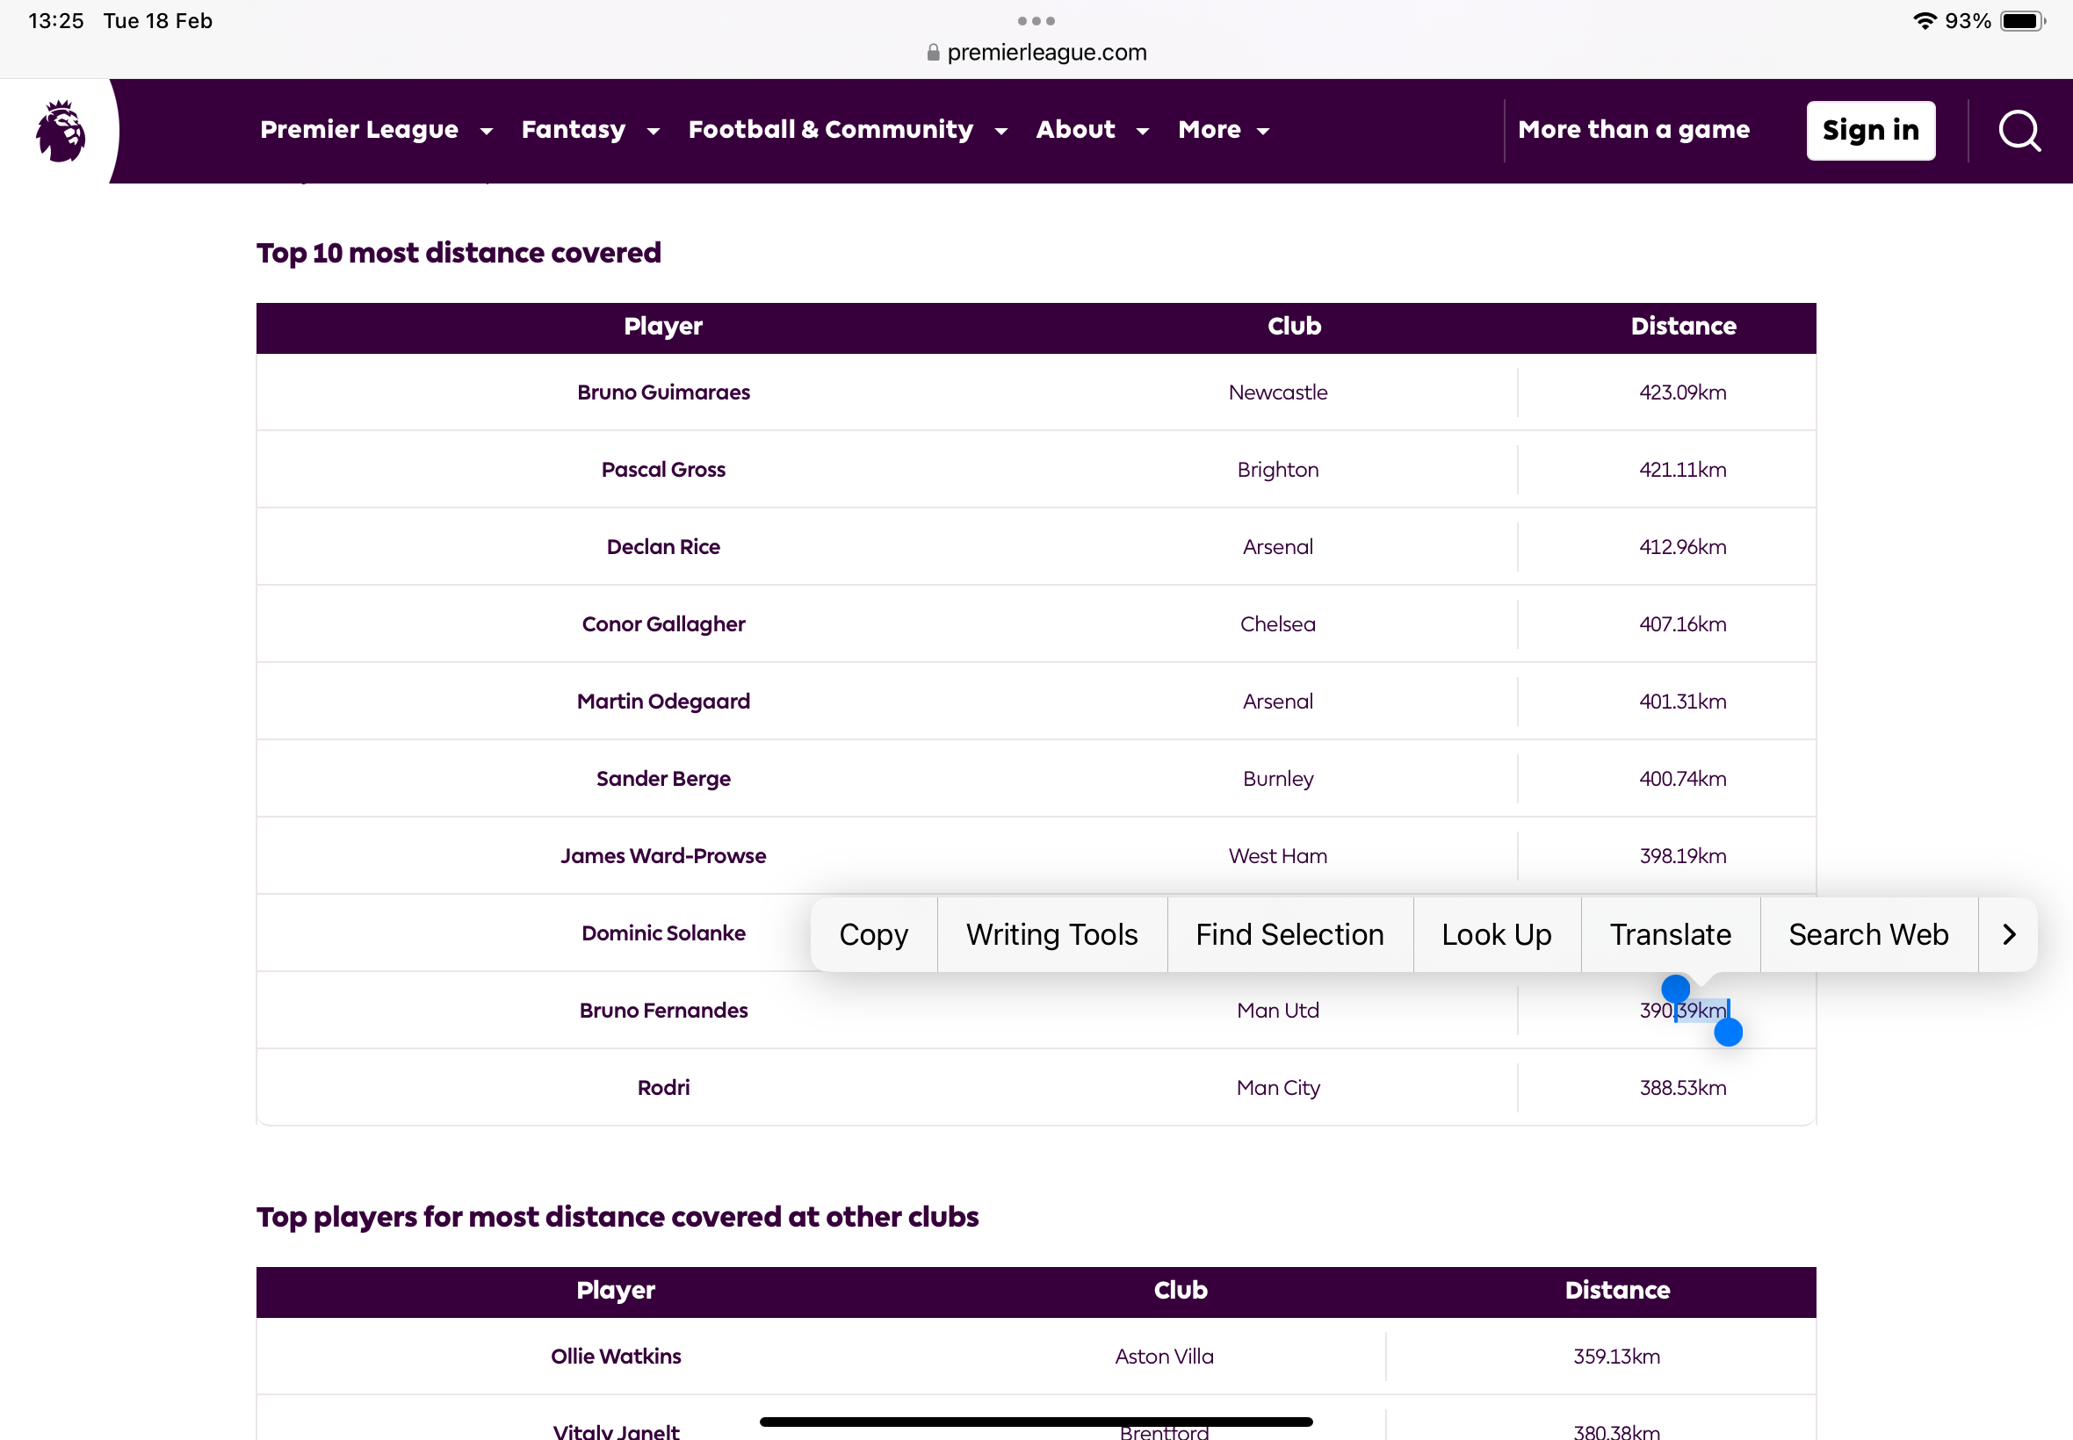2073x1440 pixels.
Task: Tap the home indicator bar
Action: click(1036, 1421)
